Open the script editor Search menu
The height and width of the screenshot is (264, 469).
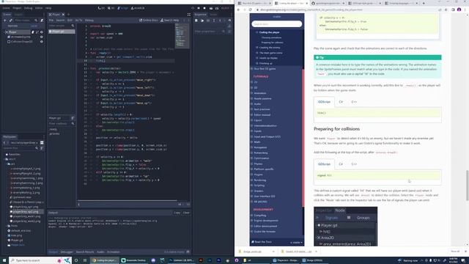[x=60, y=21]
